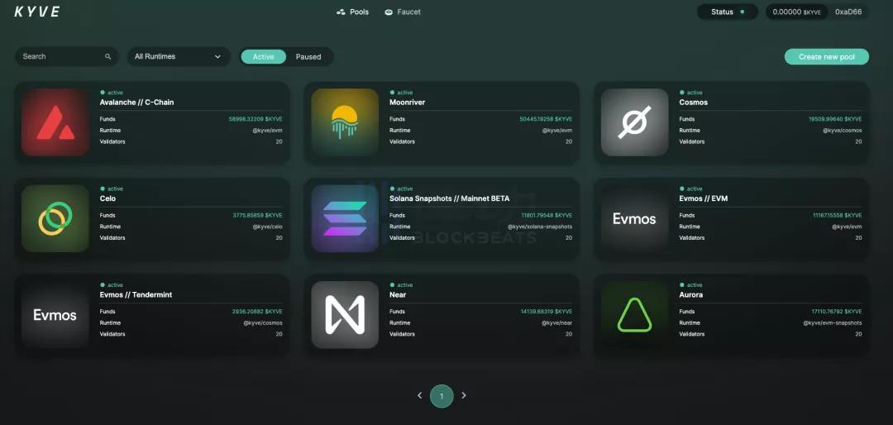Click the search magnifier icon
This screenshot has width=893, height=425.
point(108,56)
